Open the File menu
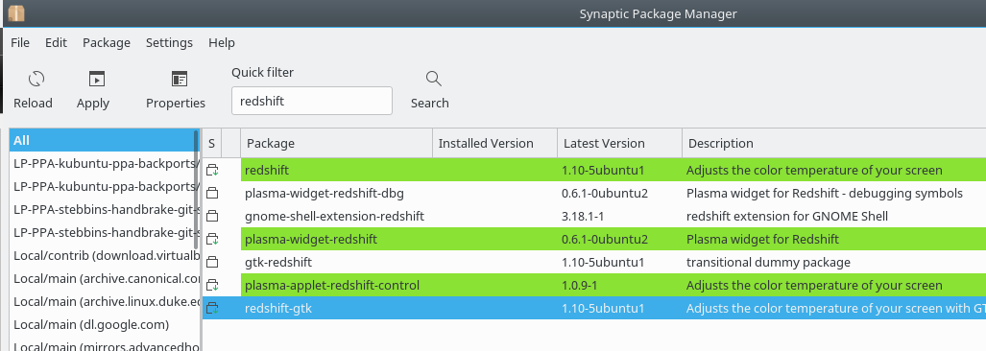Image resolution: width=986 pixels, height=351 pixels. pyautogui.click(x=20, y=43)
